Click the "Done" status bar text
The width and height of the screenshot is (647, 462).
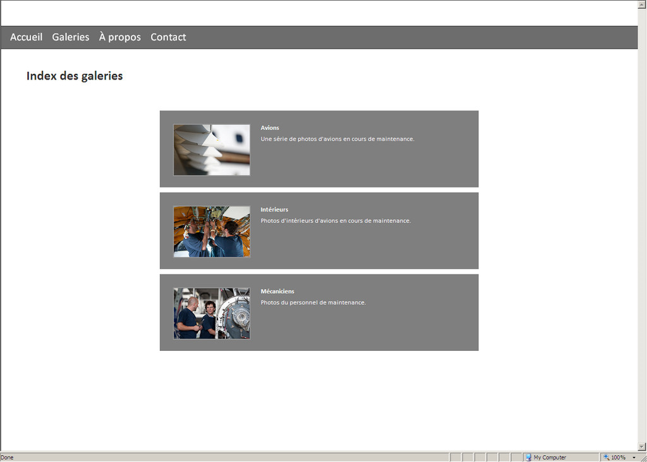(x=7, y=458)
